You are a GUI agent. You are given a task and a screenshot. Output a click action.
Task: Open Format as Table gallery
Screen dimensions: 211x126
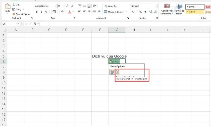click(179, 9)
